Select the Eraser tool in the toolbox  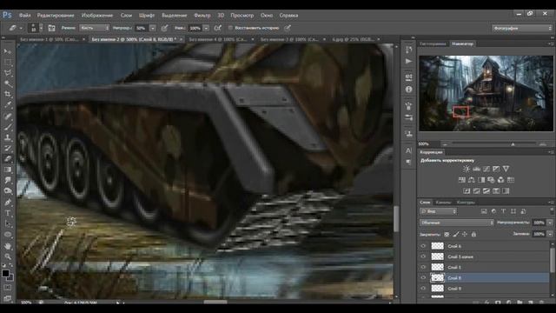click(8, 159)
